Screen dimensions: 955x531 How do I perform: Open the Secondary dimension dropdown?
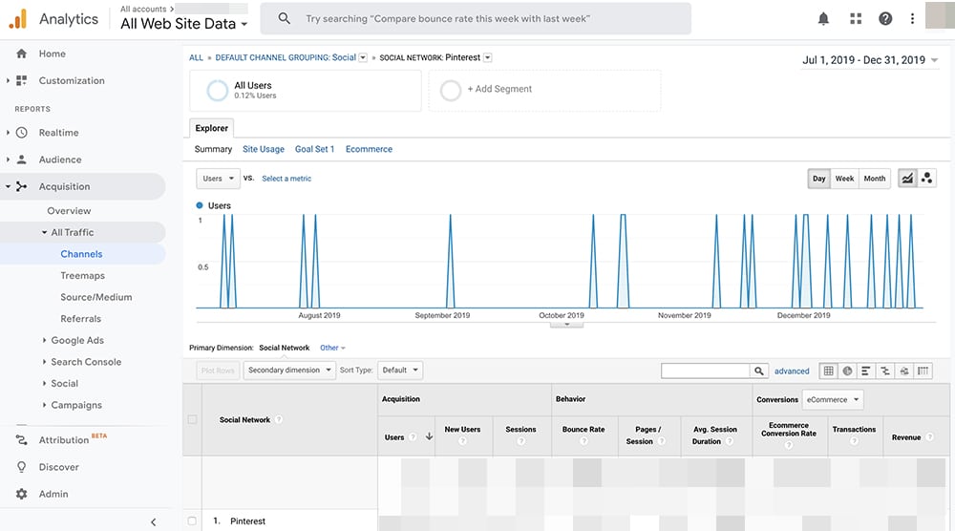pyautogui.click(x=289, y=371)
